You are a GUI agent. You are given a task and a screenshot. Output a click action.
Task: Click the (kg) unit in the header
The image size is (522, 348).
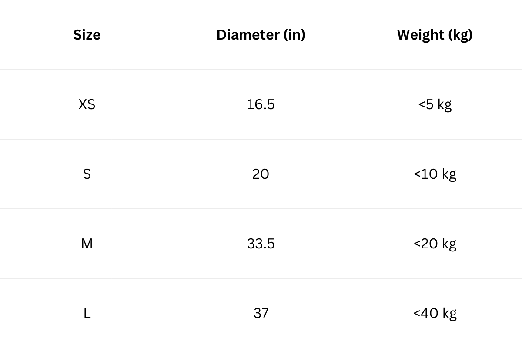point(460,35)
